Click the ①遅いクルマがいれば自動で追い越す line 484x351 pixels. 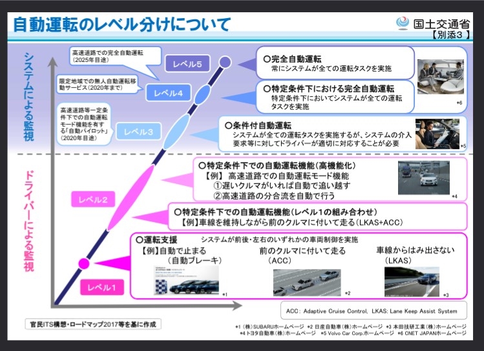pos(282,186)
